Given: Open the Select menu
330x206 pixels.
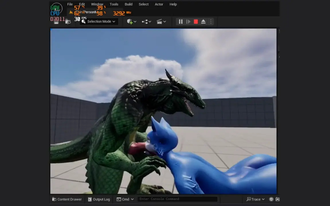Looking at the screenshot, I should point(144,4).
